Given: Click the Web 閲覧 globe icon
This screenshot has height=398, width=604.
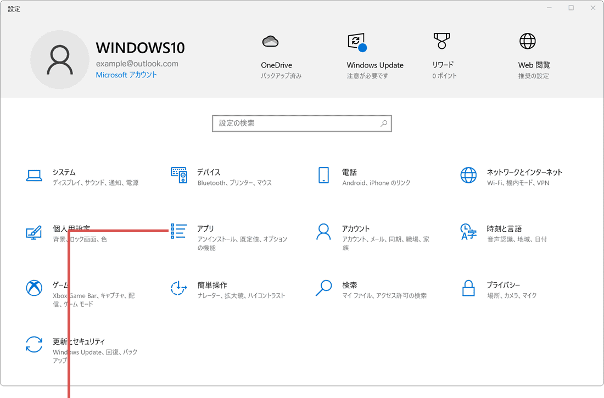Looking at the screenshot, I should (528, 41).
